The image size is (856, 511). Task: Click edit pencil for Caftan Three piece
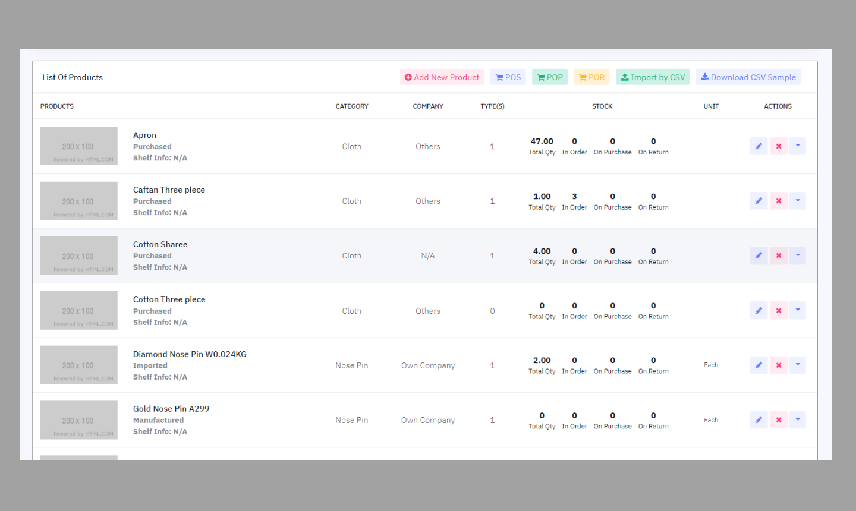759,201
